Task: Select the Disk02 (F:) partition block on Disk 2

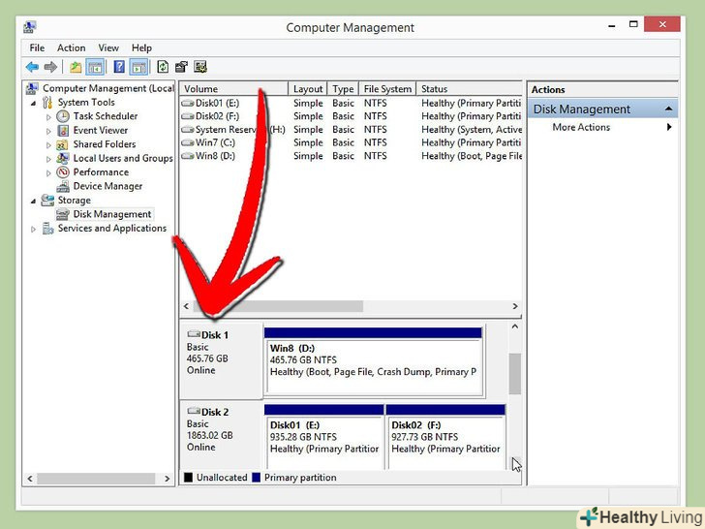Action: point(446,437)
